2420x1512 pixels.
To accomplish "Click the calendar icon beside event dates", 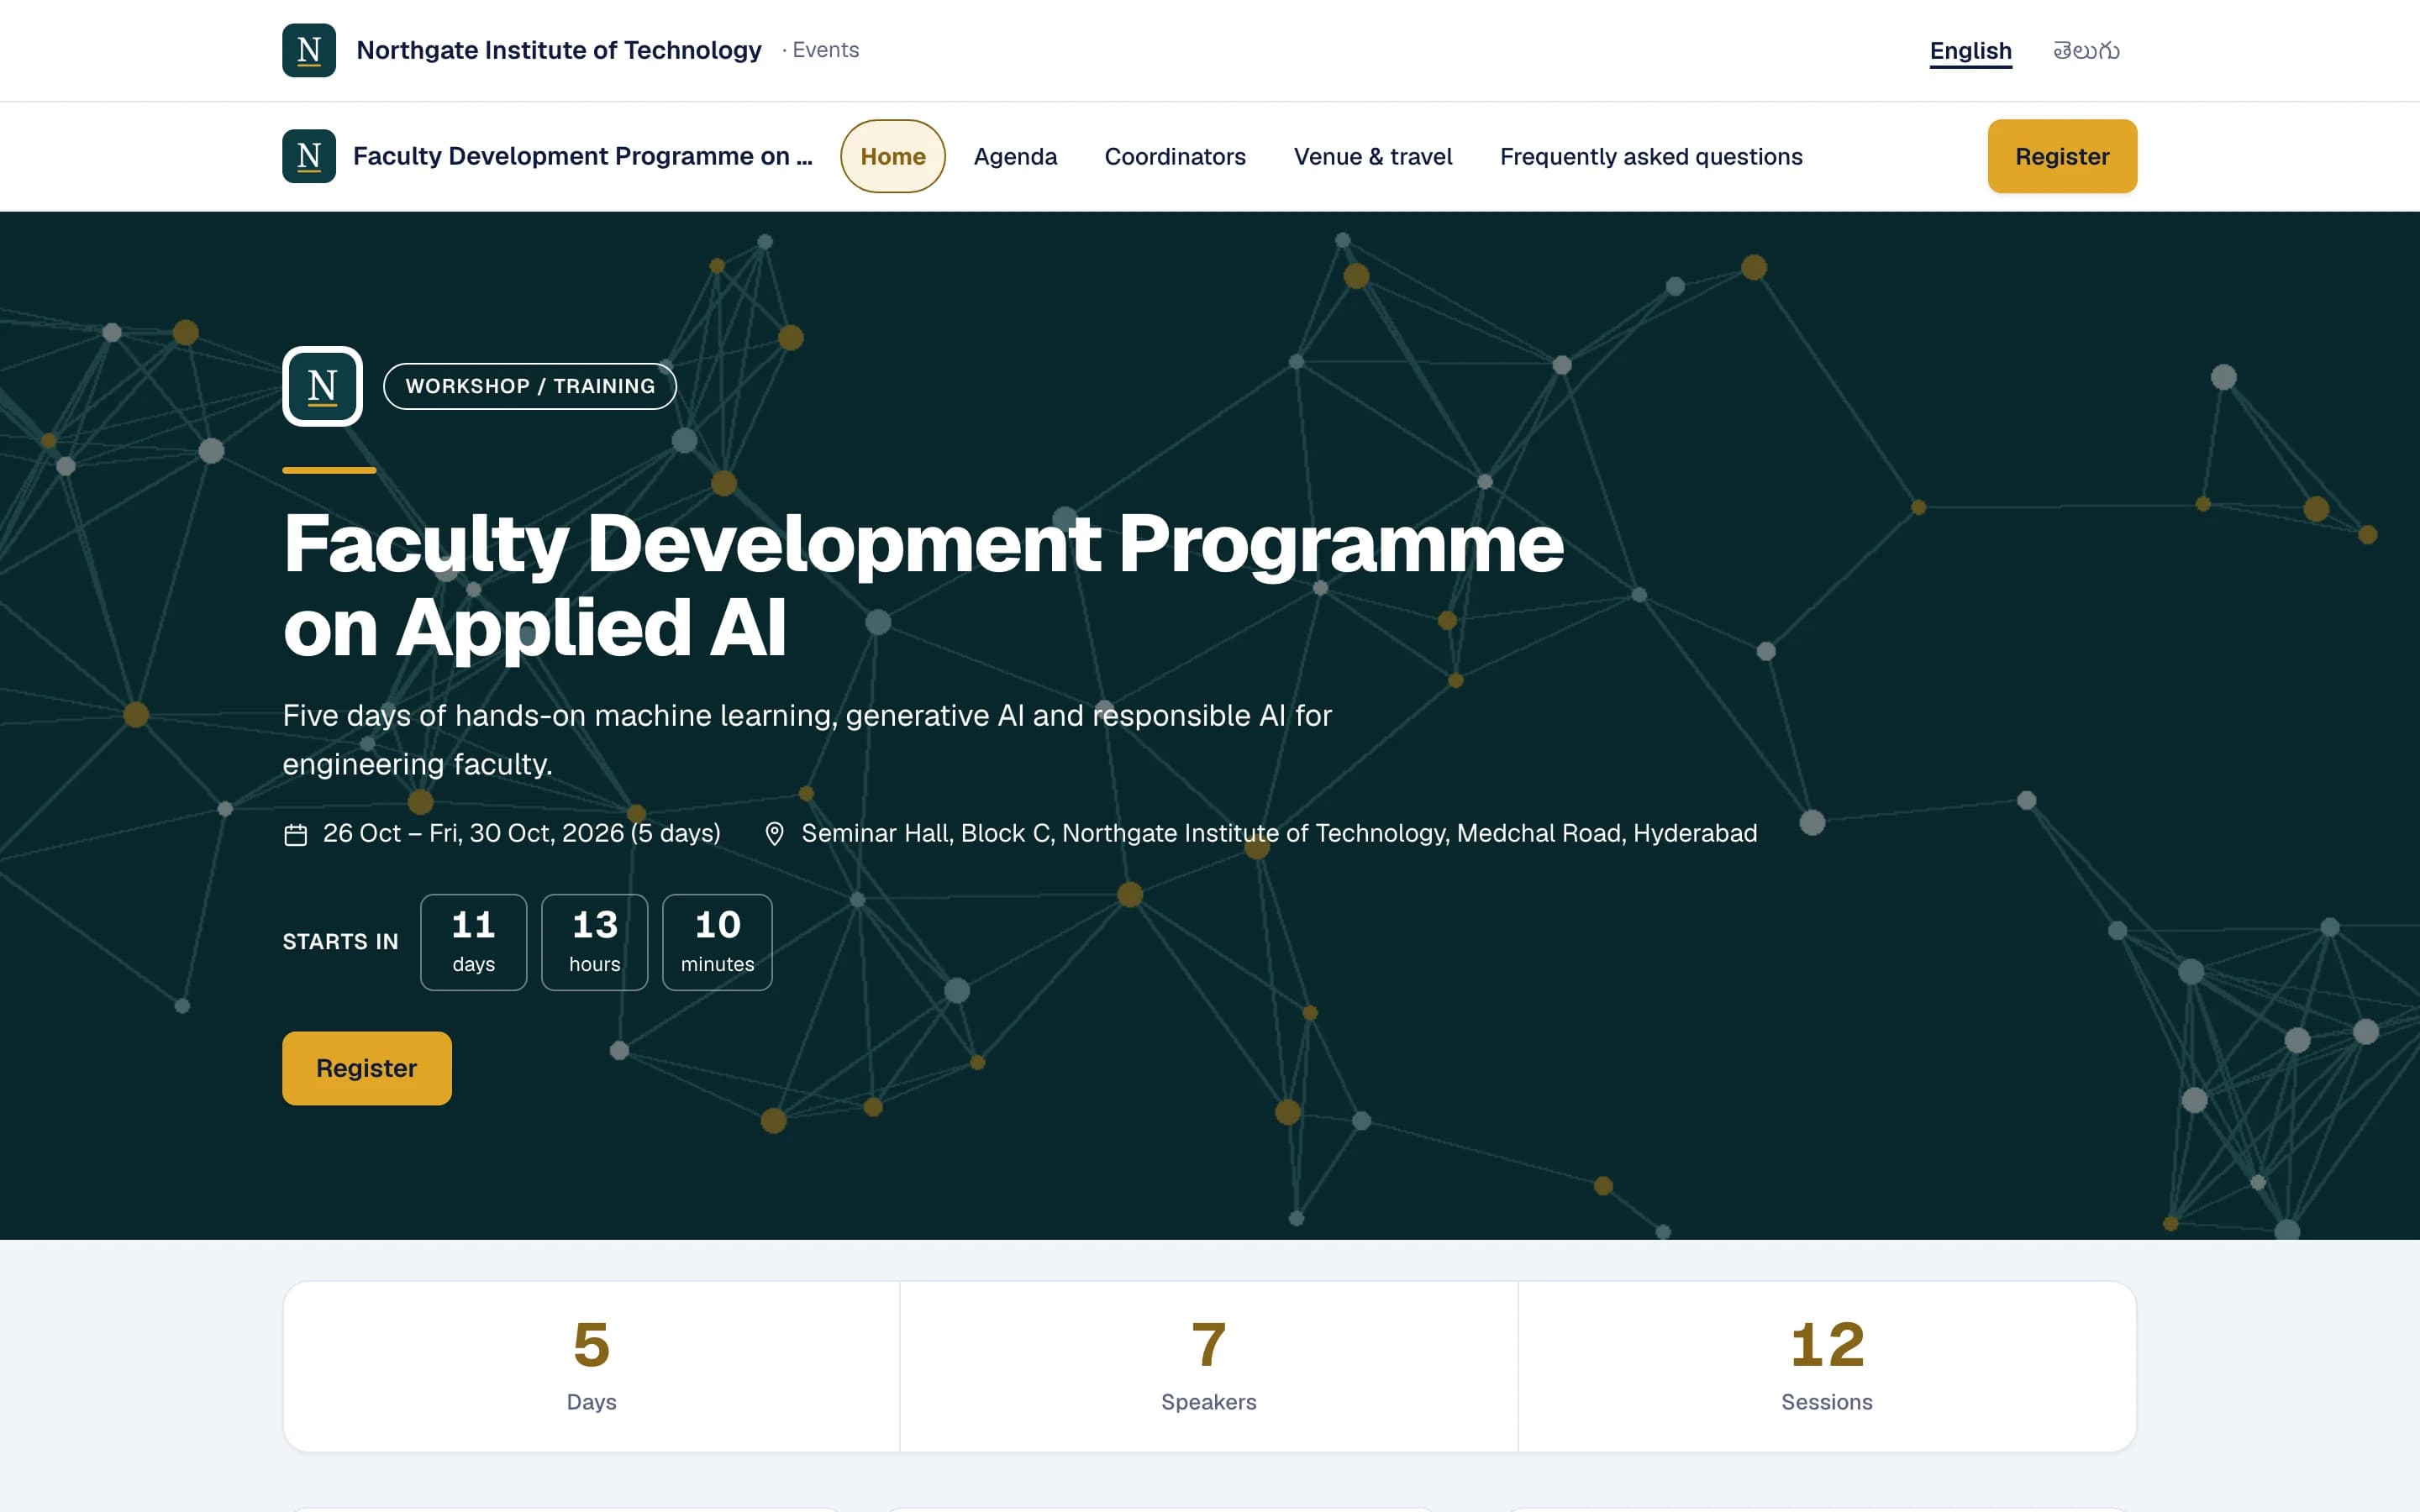I will [295, 834].
